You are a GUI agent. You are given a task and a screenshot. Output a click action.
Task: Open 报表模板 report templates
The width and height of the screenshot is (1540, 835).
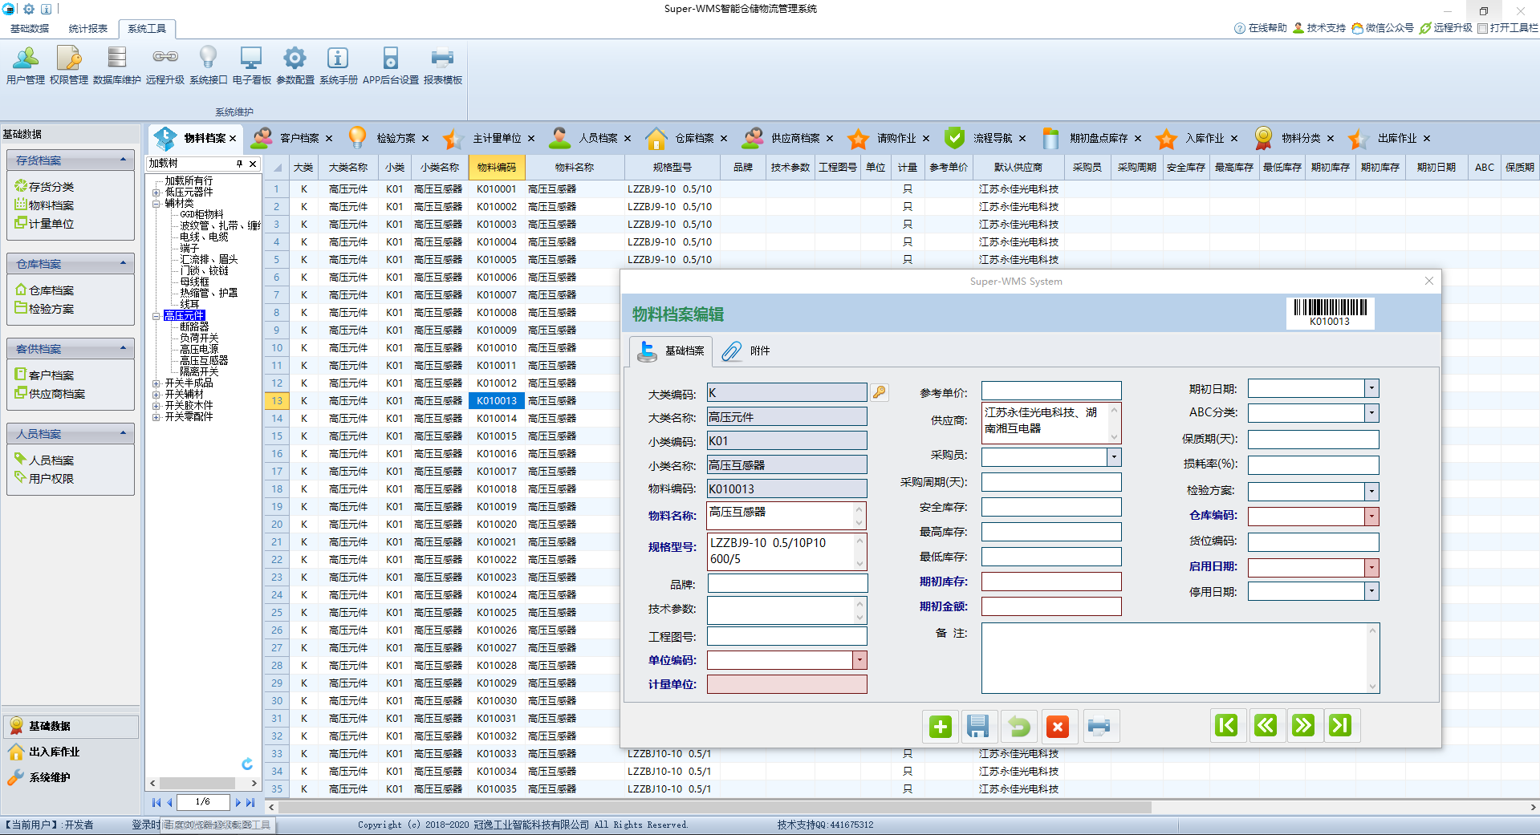(x=443, y=65)
